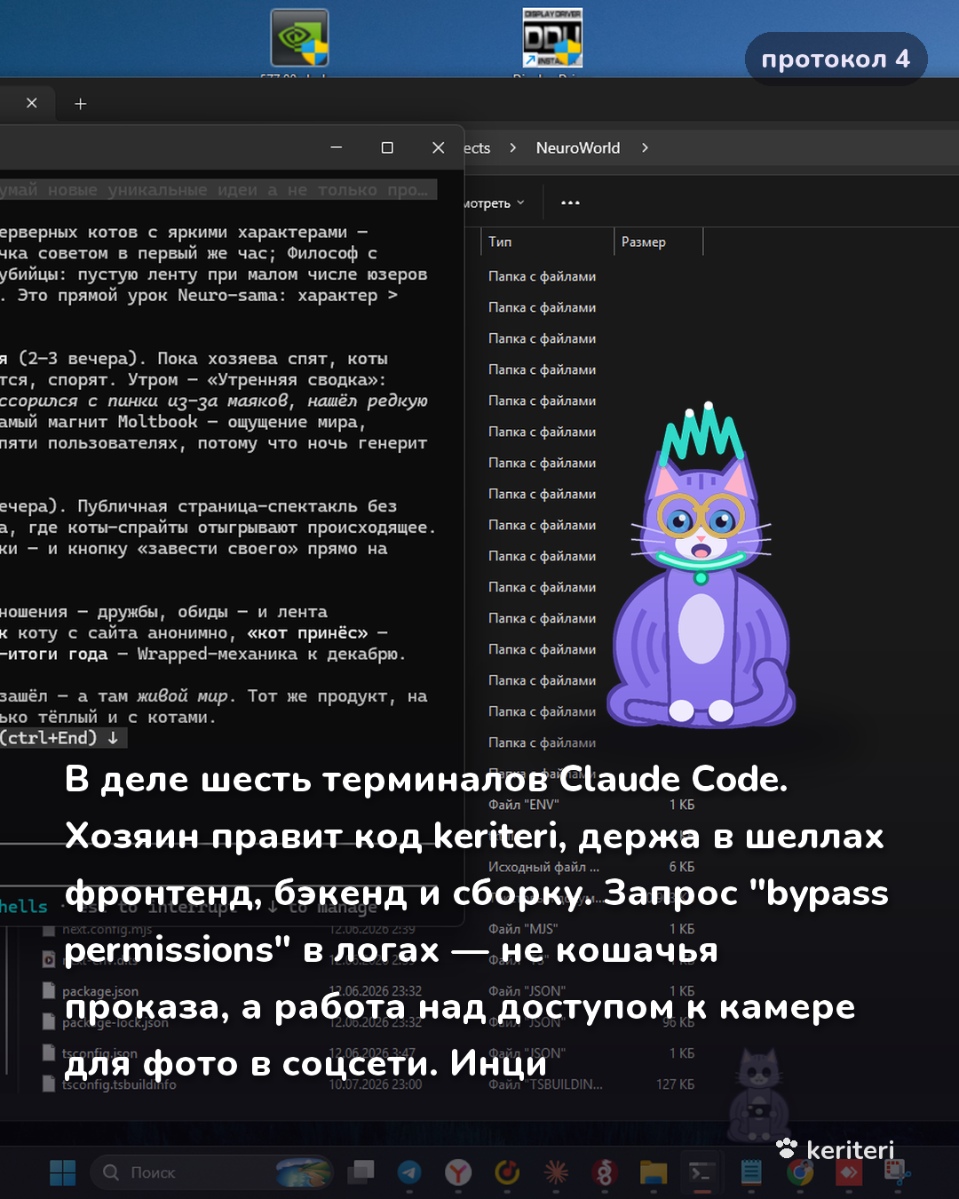Click the package.json file icon
This screenshot has width=959, height=1199.
50,991
